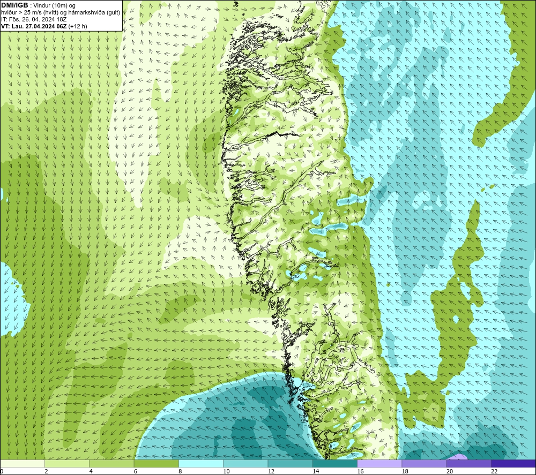Click the 'VT: Lau. 27.04.2024 06Z' line
Viewport: 536px width, 475px height.
coord(34,26)
